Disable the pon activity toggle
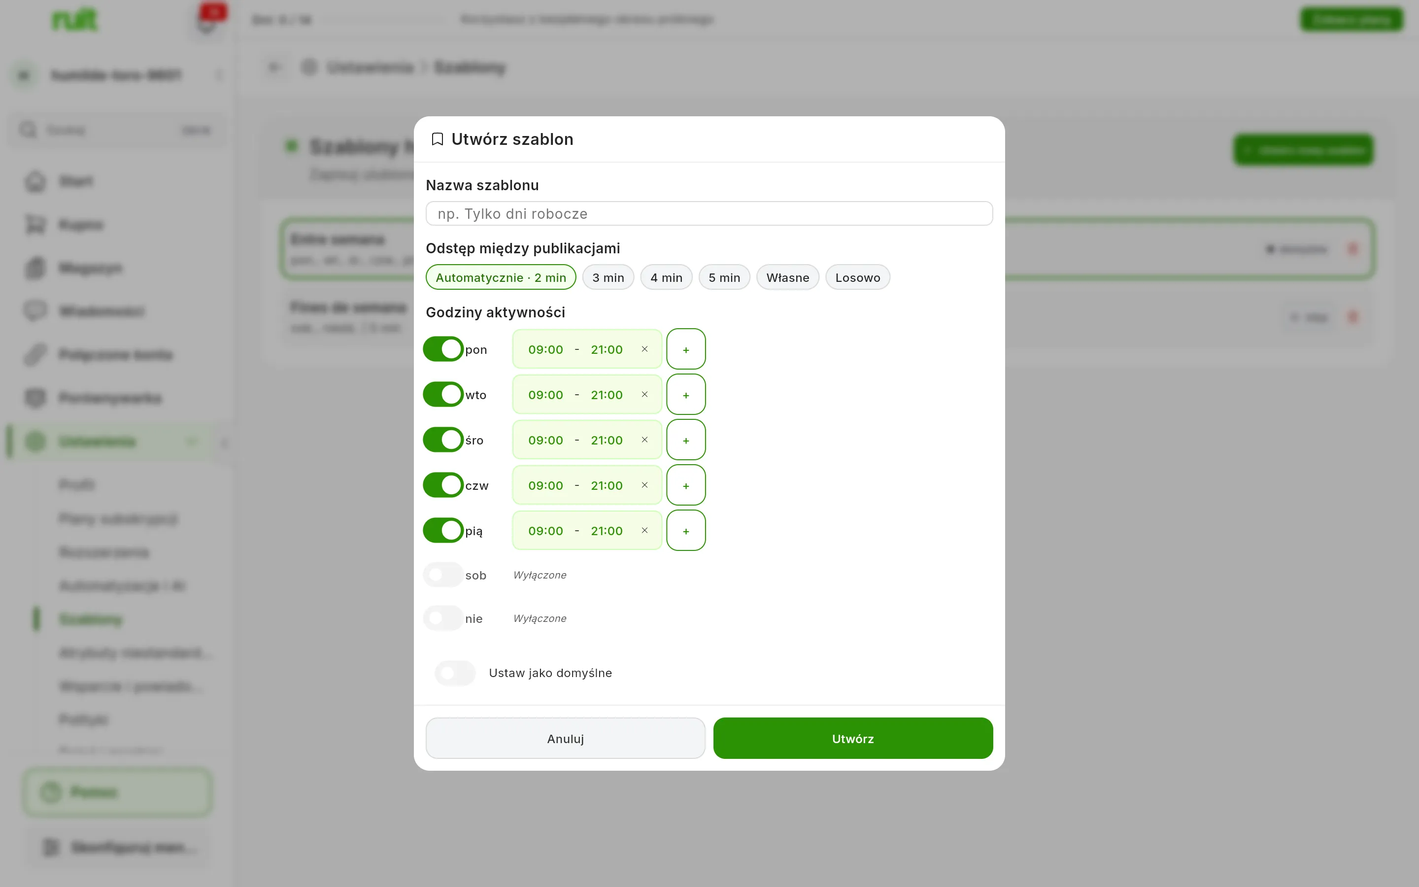The height and width of the screenshot is (887, 1419). (443, 349)
